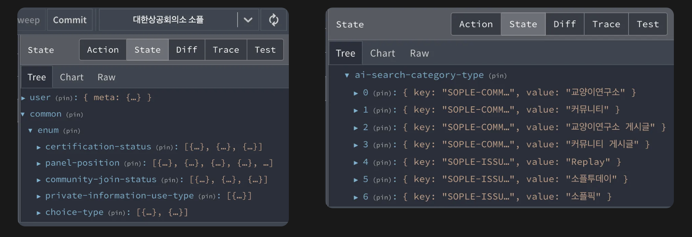The width and height of the screenshot is (692, 237).
Task: Expand item 0 with value 교양이연구소
Action: coord(356,93)
